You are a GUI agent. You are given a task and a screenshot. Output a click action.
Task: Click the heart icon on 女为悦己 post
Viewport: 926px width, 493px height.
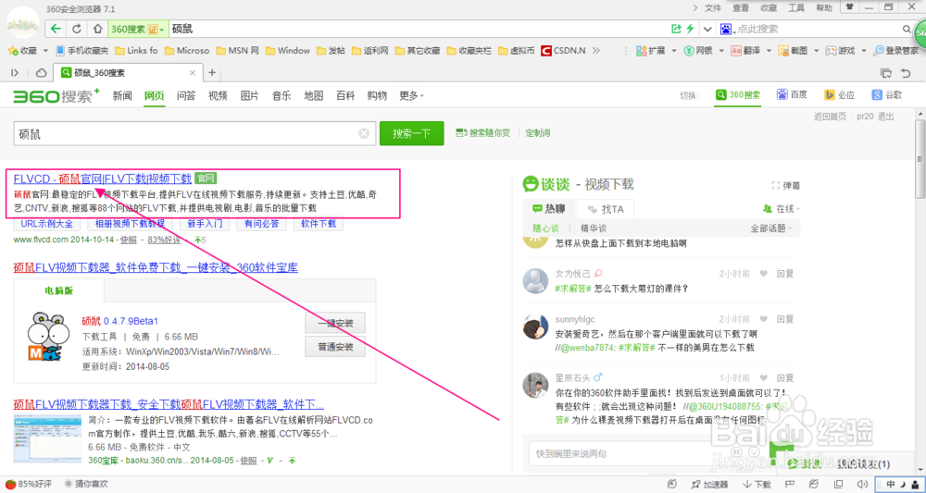click(764, 274)
